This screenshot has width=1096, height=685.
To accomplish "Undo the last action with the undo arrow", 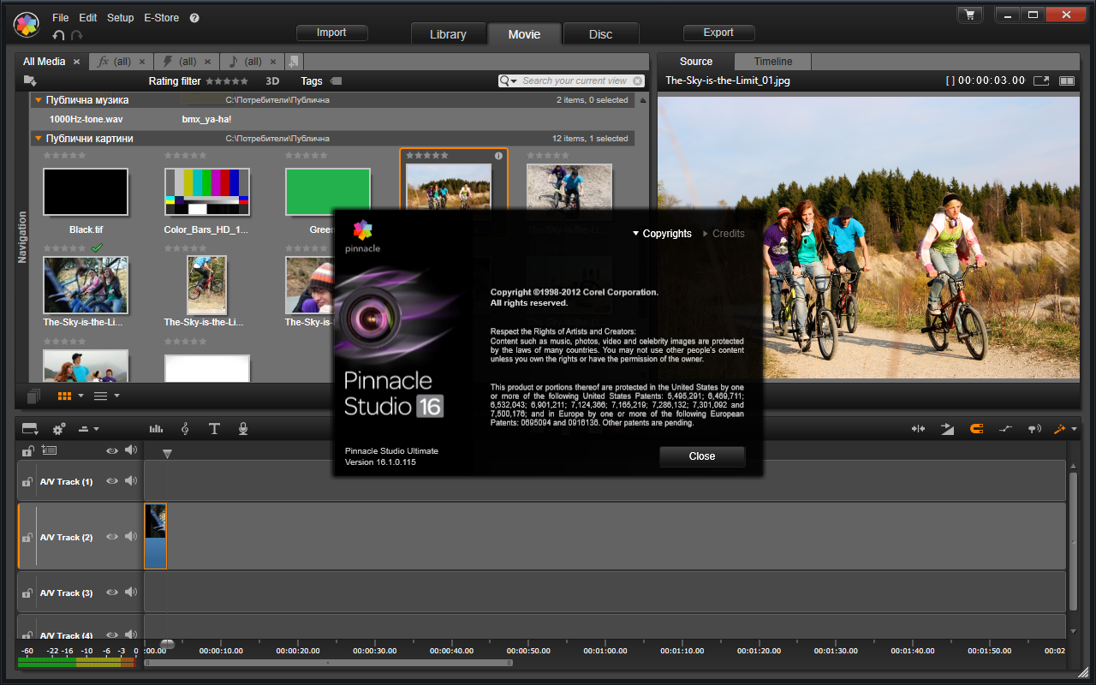I will pyautogui.click(x=58, y=35).
